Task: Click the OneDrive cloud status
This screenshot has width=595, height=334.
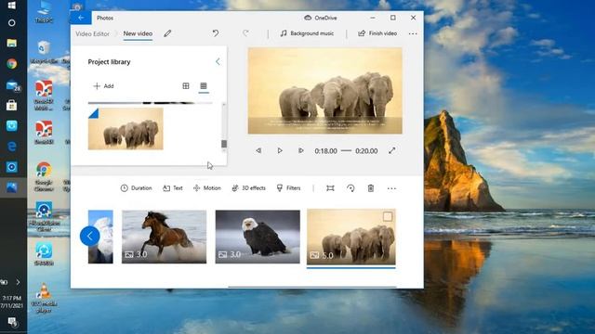Action: 321,18
